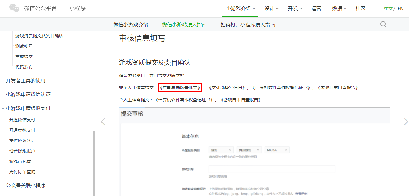Open the 竞技游戏 category dropdown
The width and height of the screenshot is (409, 196).
tap(249, 150)
